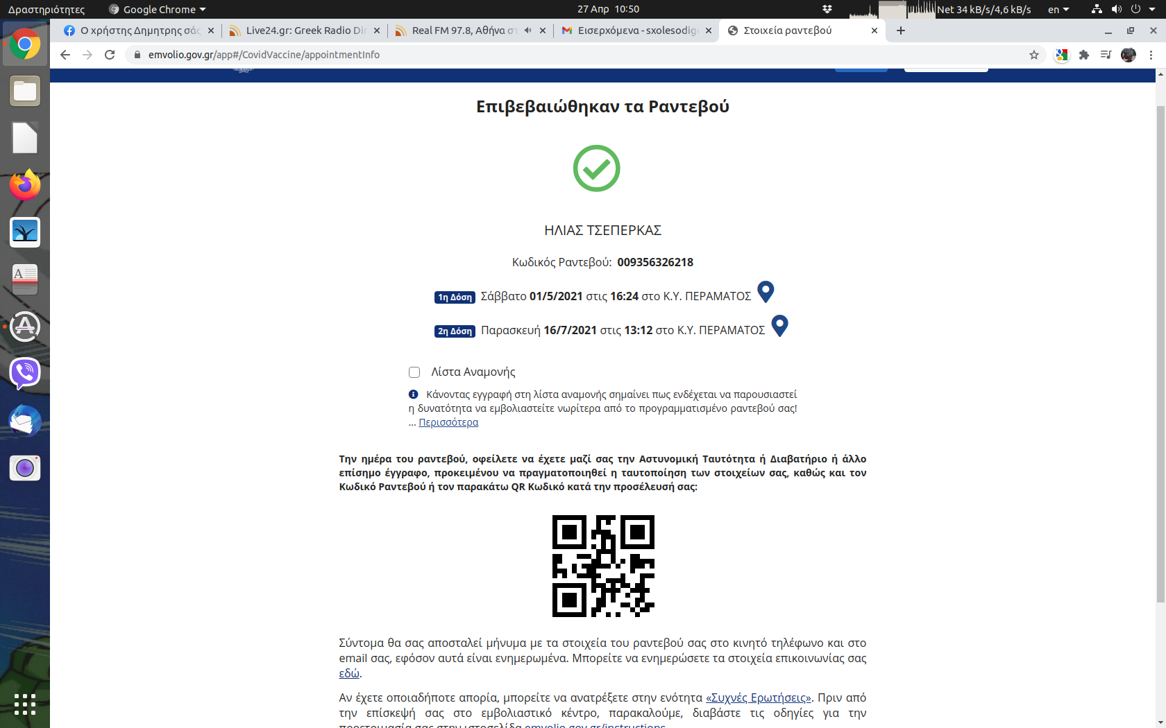The height and width of the screenshot is (728, 1166).
Task: Open the blank document app in dock
Action: pos(25,138)
